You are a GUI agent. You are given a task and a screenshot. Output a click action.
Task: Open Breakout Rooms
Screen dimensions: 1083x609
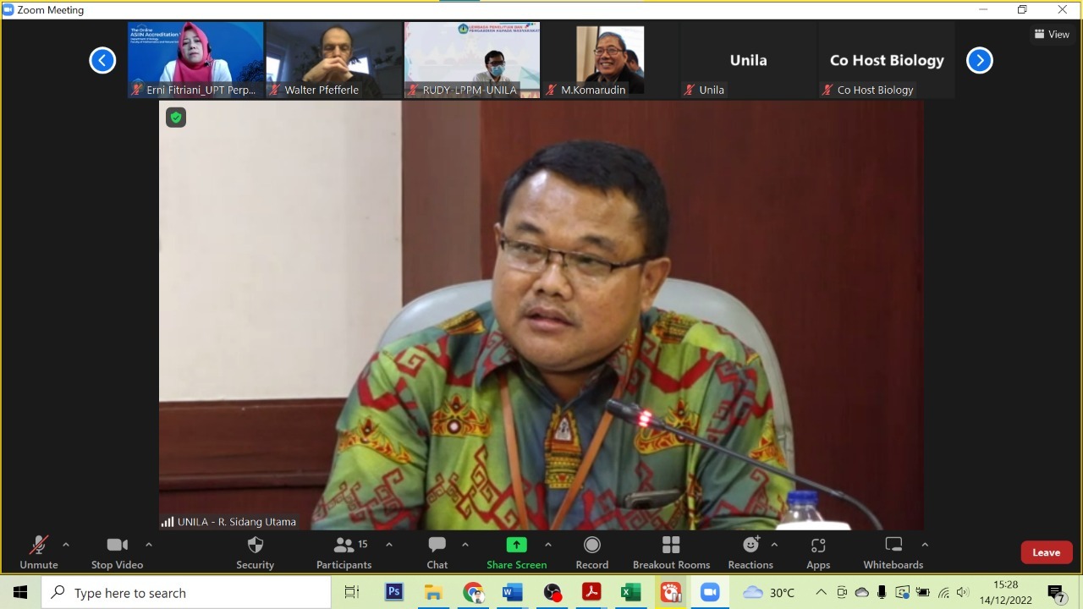point(671,553)
